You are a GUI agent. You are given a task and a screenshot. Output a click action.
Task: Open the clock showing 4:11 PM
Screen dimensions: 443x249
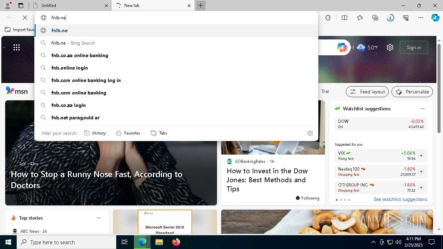coord(413,242)
